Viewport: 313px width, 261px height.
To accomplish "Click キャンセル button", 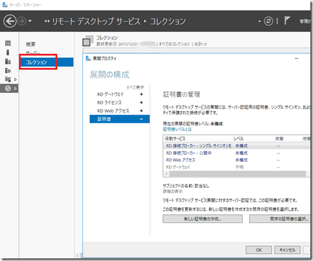I will (x=287, y=250).
